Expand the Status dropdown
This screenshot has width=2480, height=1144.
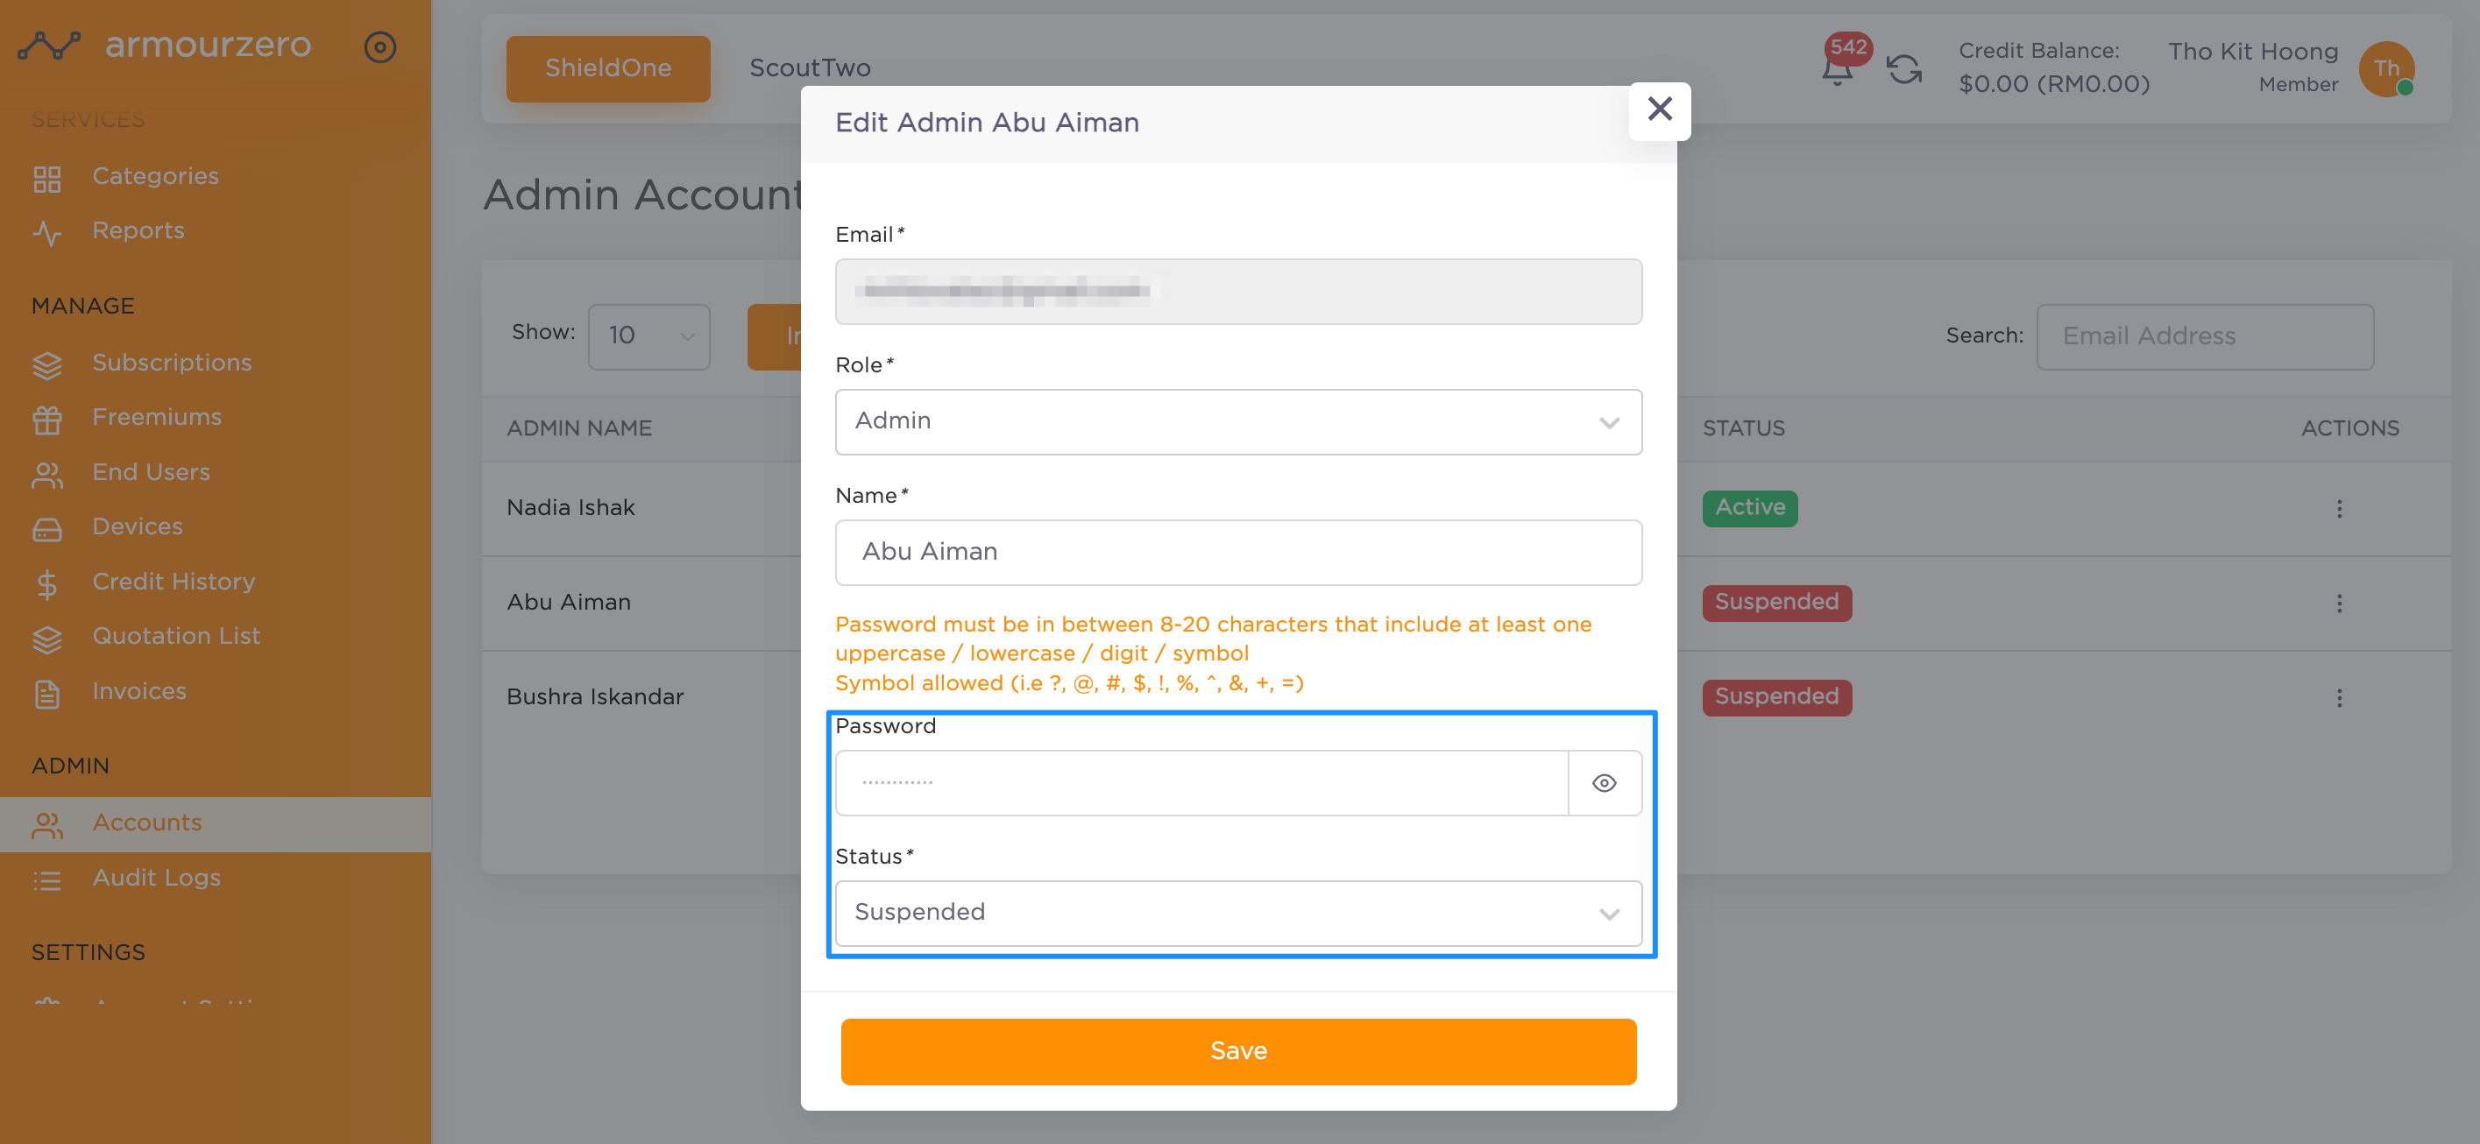[1238, 912]
